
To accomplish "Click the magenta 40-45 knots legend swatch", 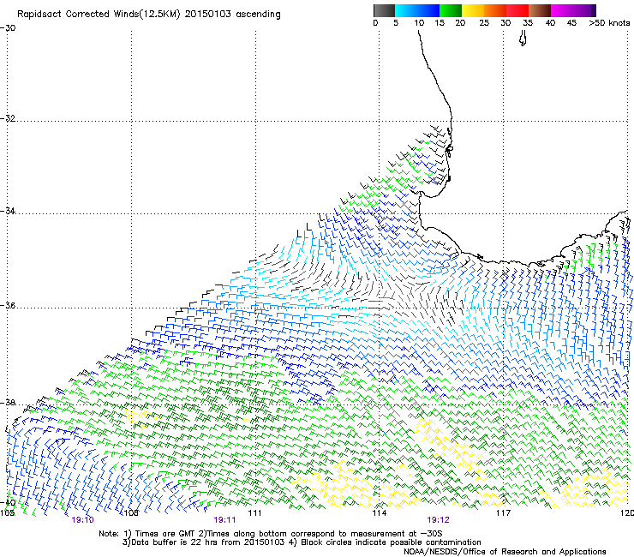I will (562, 10).
